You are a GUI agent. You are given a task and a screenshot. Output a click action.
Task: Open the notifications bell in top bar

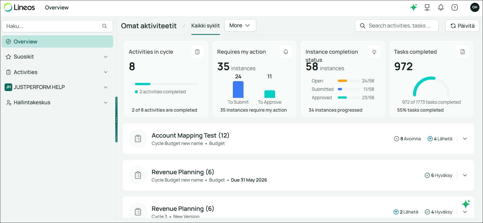441,7
